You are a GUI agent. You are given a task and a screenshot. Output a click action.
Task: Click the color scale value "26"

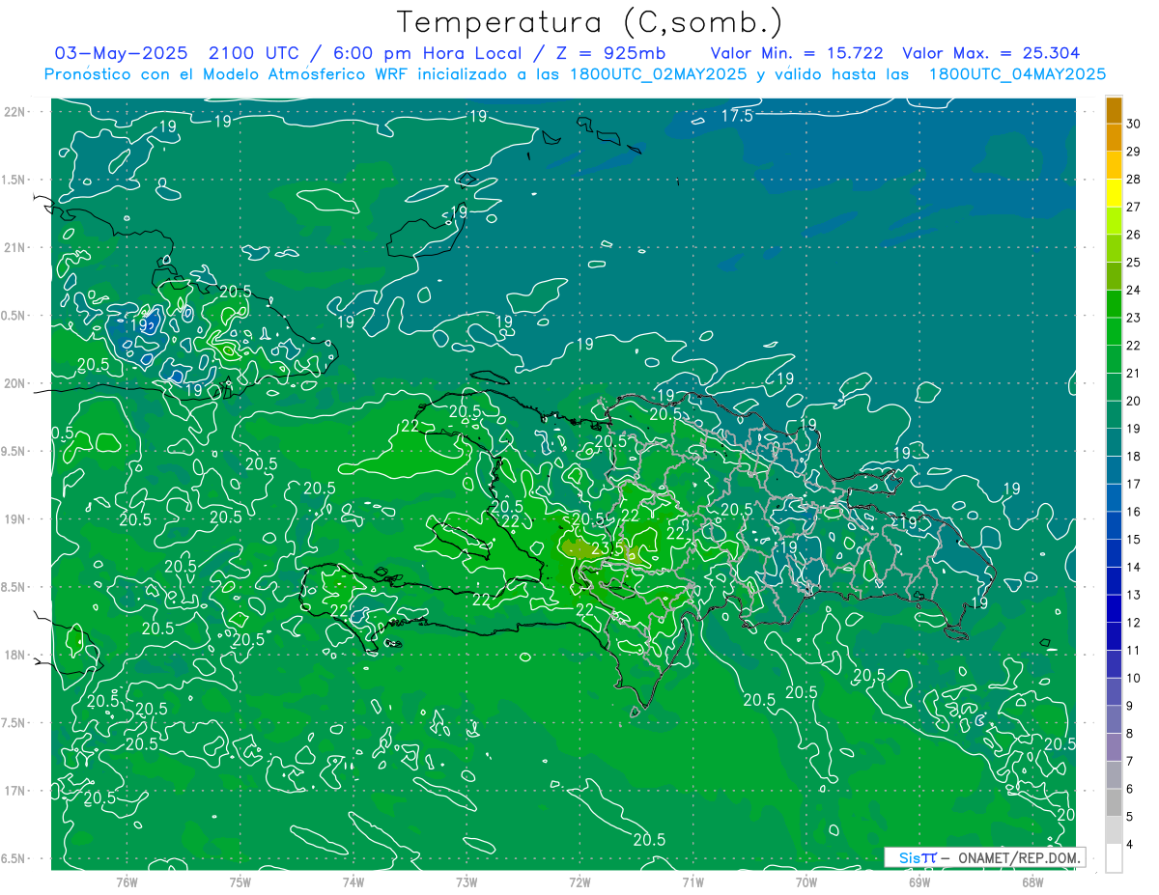[x=1133, y=235]
